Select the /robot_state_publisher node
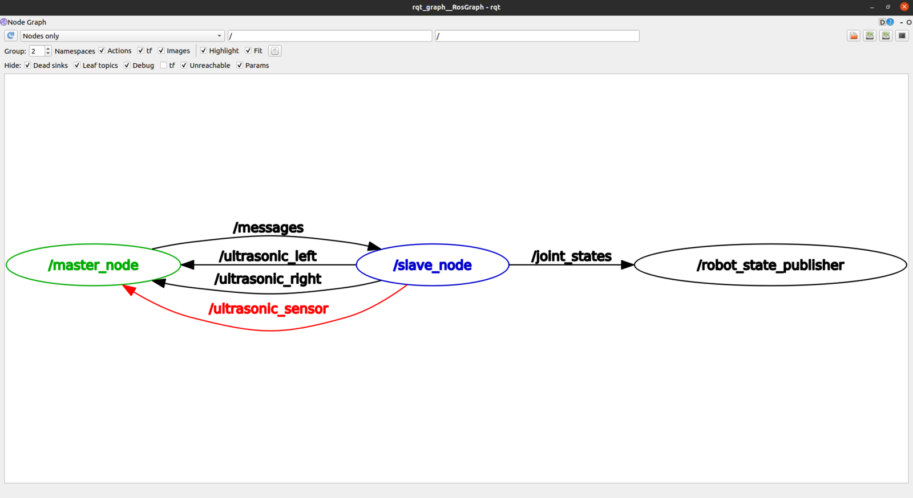The width and height of the screenshot is (913, 498). [770, 265]
